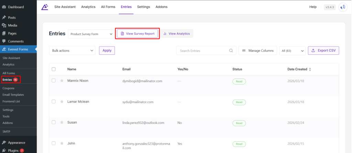Star the Mannix Nixon entry
Image resolution: width=352 pixels, height=153 pixels.
coord(62,81)
